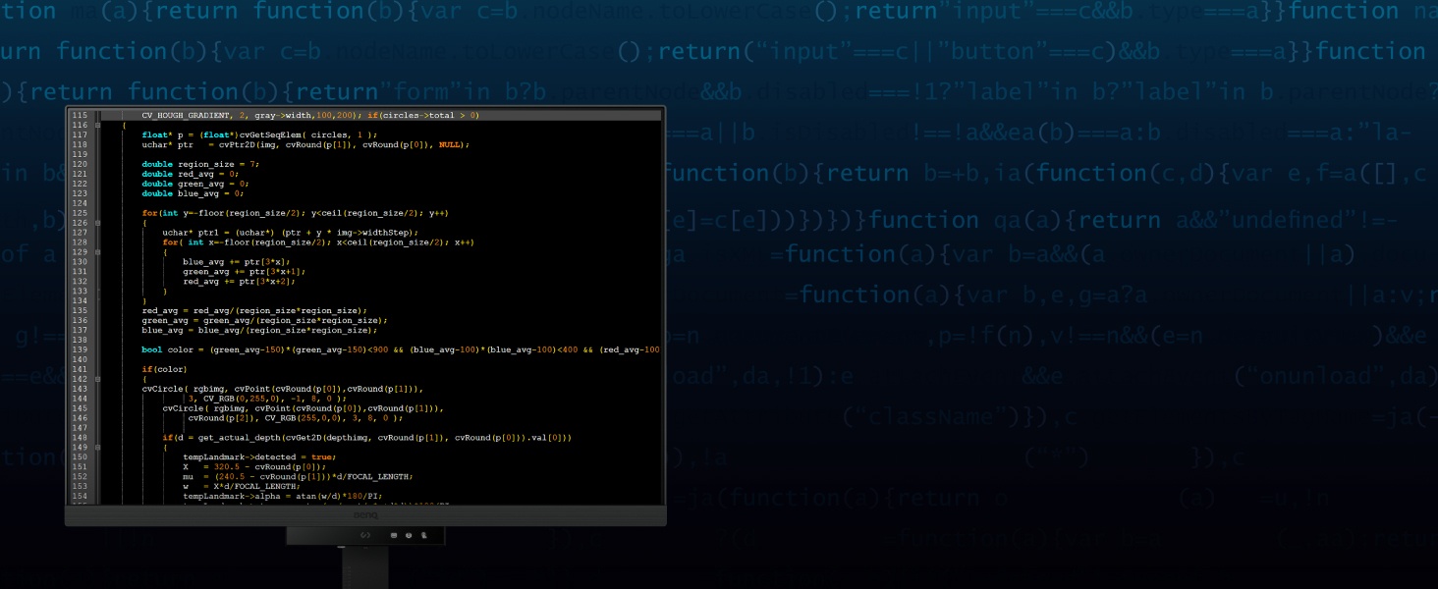Fold the inner loop block at line 129
Viewport: 1438px width, 589px height.
tap(97, 252)
